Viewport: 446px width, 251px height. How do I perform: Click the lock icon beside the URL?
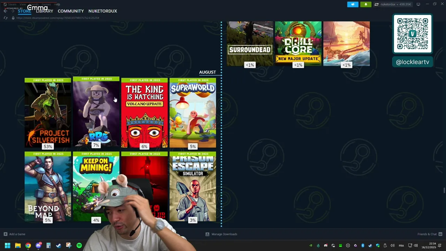(x=13, y=18)
